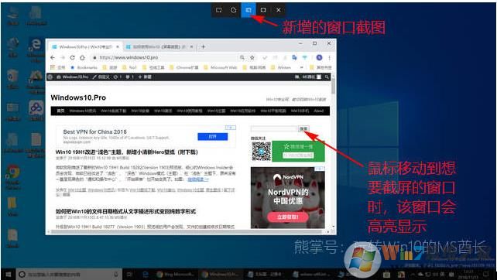Screen dimensions: 497x280
Task: Select the rectangular snip mode
Action: click(x=219, y=10)
